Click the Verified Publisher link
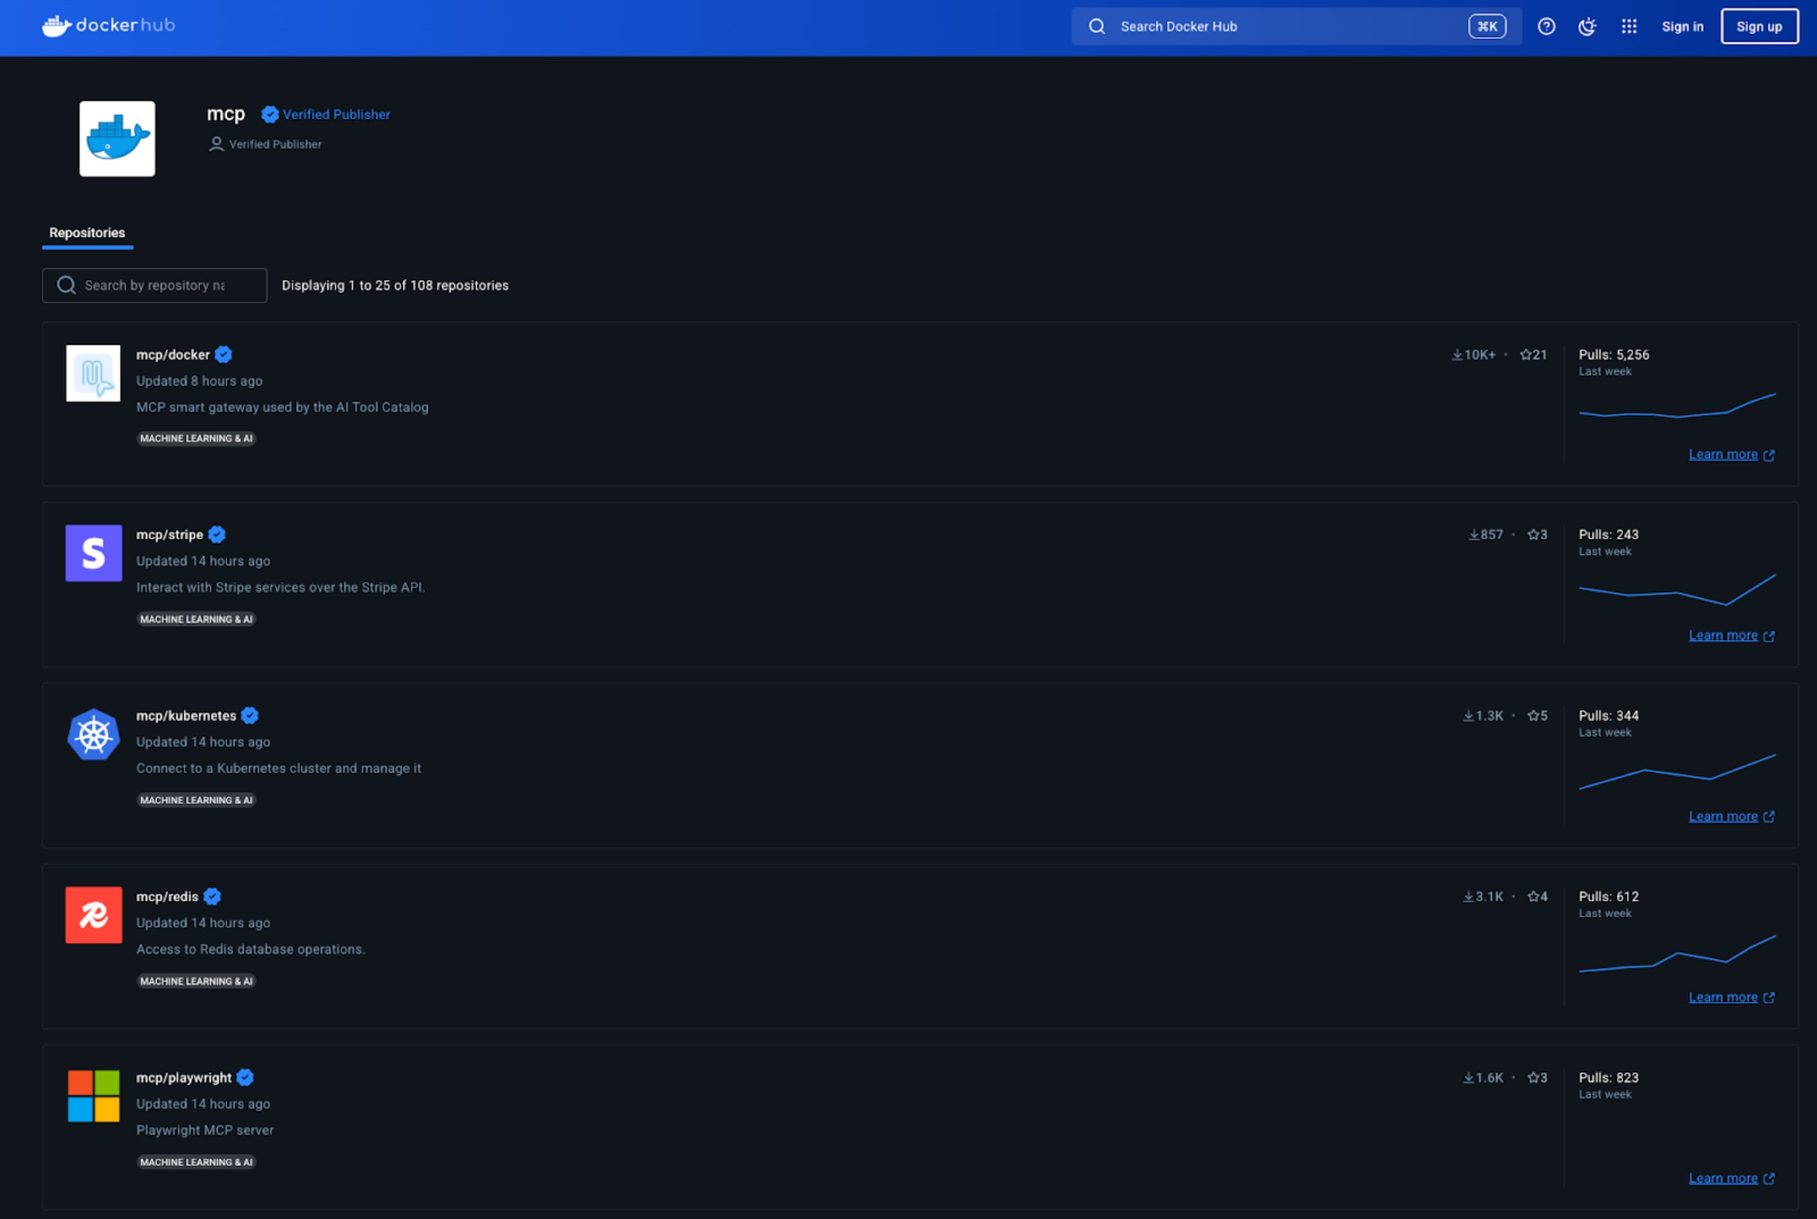This screenshot has height=1219, width=1817. (336, 114)
